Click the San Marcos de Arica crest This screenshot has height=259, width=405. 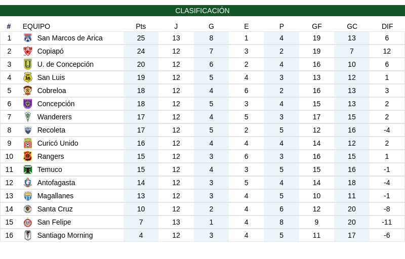[28, 38]
